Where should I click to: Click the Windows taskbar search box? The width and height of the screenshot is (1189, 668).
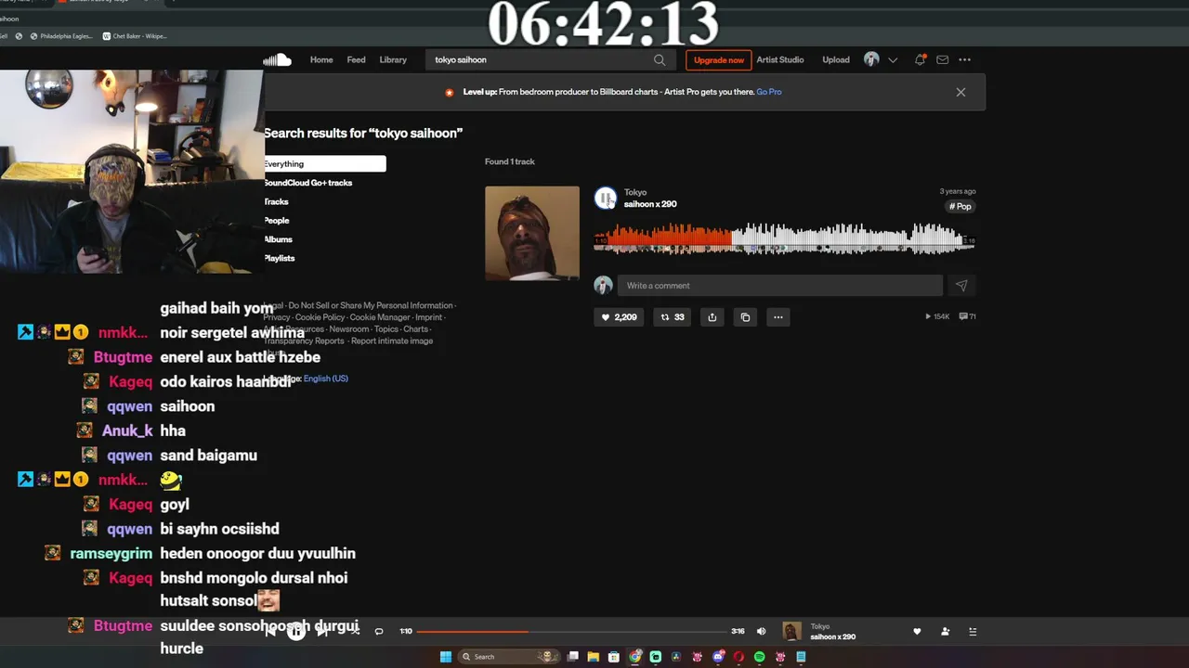pyautogui.click(x=509, y=657)
